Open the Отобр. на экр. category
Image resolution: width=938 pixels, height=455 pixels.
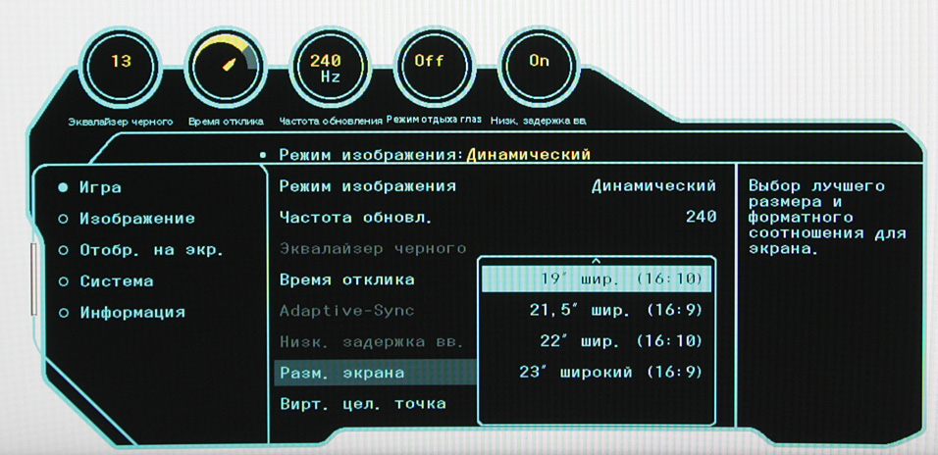[x=140, y=250]
